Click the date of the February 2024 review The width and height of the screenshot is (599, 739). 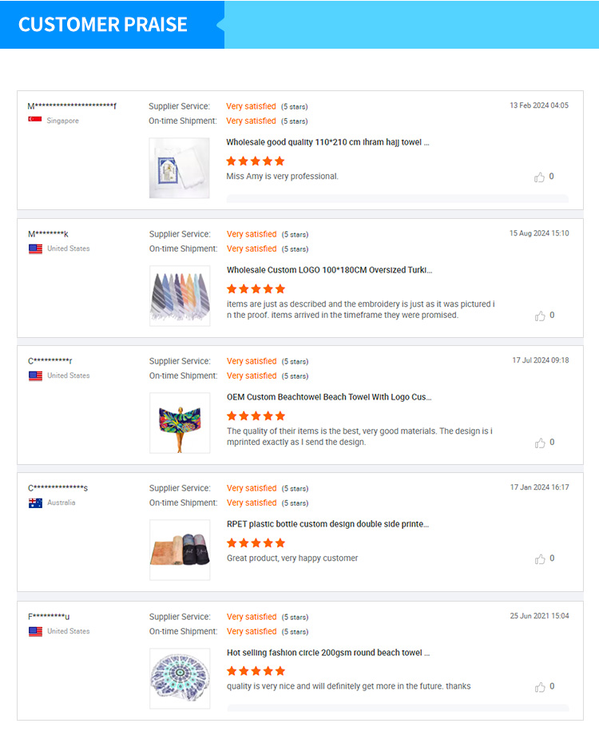point(538,105)
